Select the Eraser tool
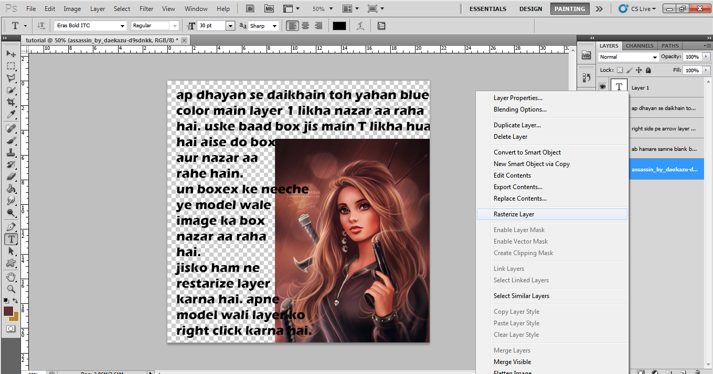 click(11, 177)
